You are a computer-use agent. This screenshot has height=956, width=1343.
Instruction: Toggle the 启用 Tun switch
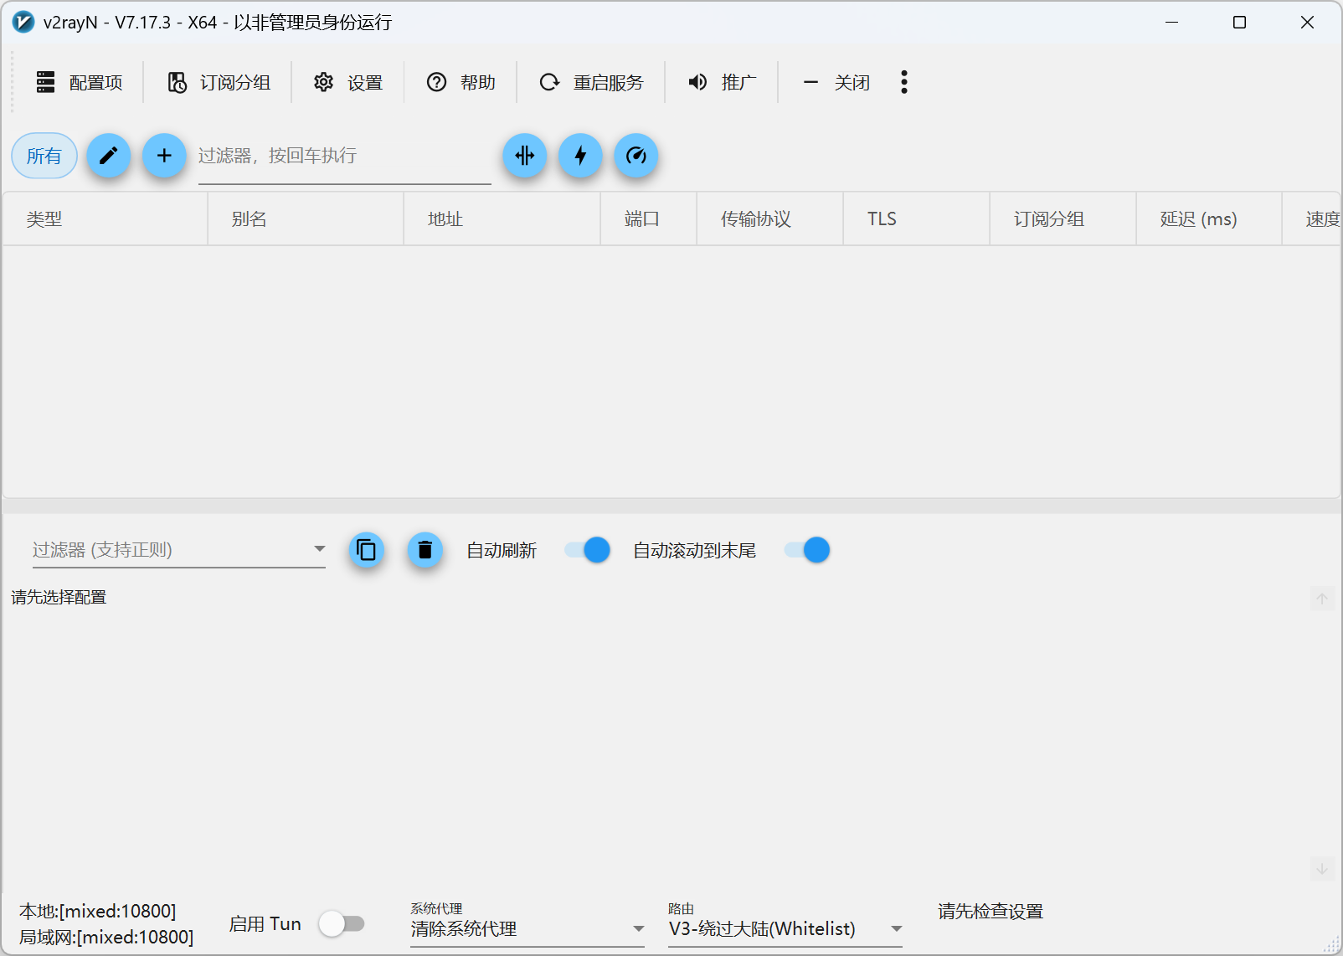click(342, 924)
